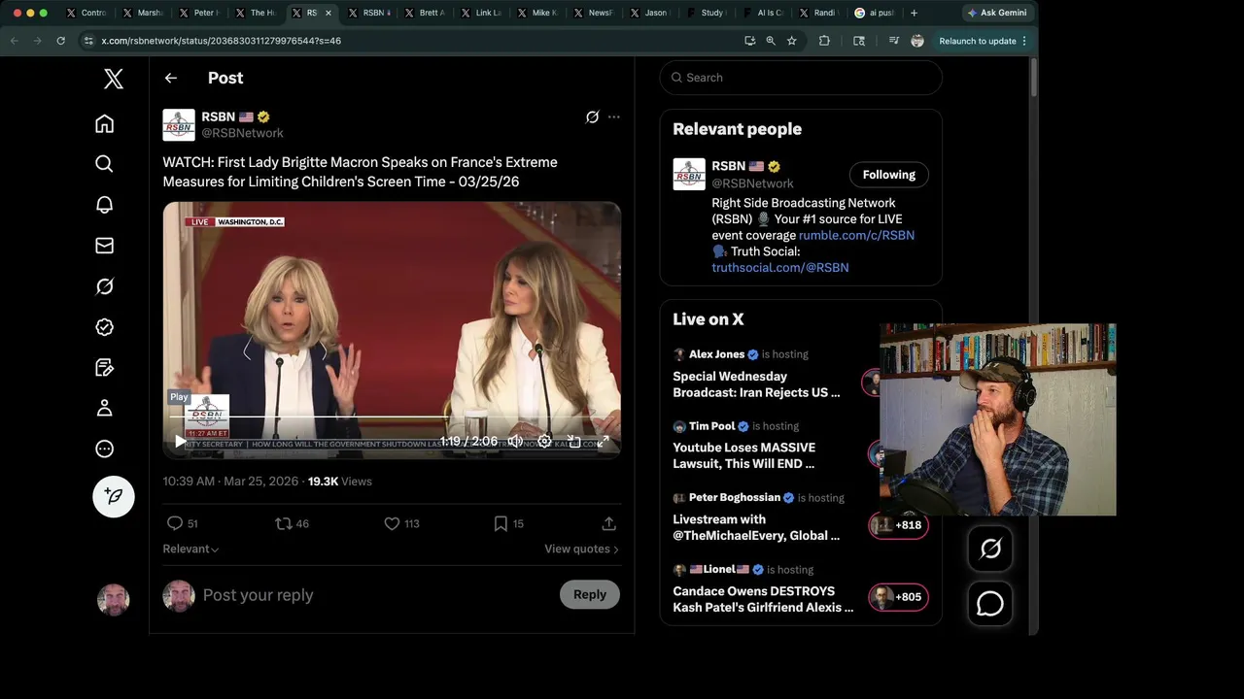Open Grok from the left sidebar

tap(105, 286)
